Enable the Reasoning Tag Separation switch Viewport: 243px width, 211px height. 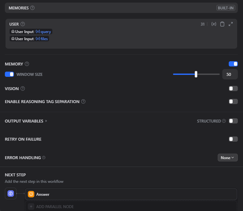(x=233, y=101)
